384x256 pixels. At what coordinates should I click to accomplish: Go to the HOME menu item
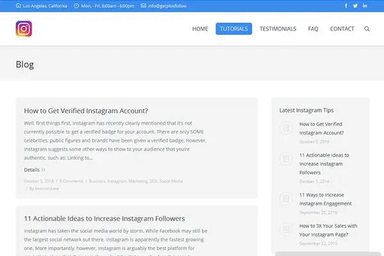(200, 29)
